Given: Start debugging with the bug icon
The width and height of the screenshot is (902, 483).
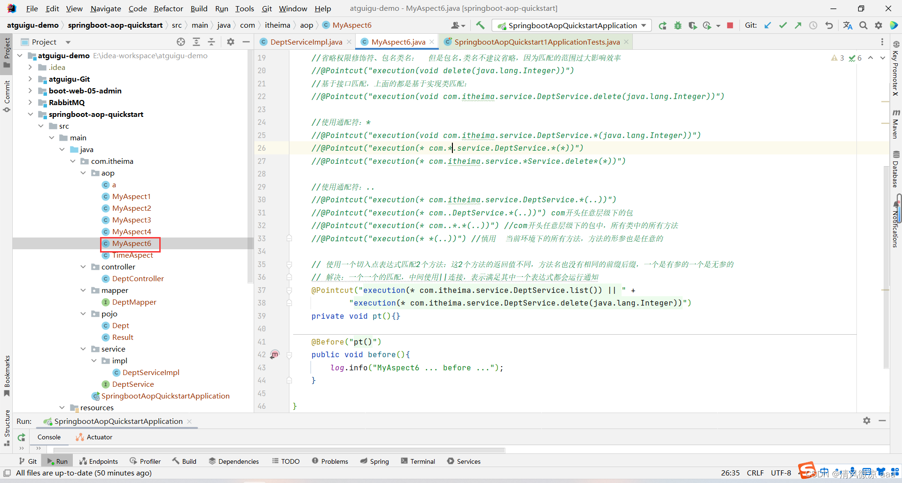Looking at the screenshot, I should (x=677, y=25).
